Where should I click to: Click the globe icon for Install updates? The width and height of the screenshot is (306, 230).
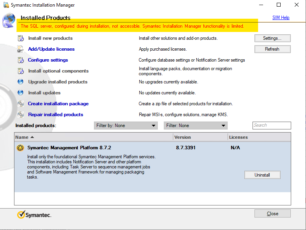(21, 93)
